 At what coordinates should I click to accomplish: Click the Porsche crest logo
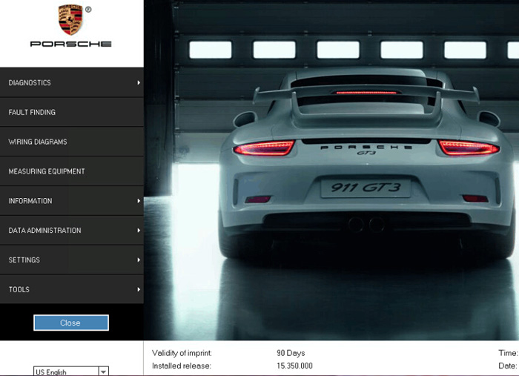click(x=70, y=19)
